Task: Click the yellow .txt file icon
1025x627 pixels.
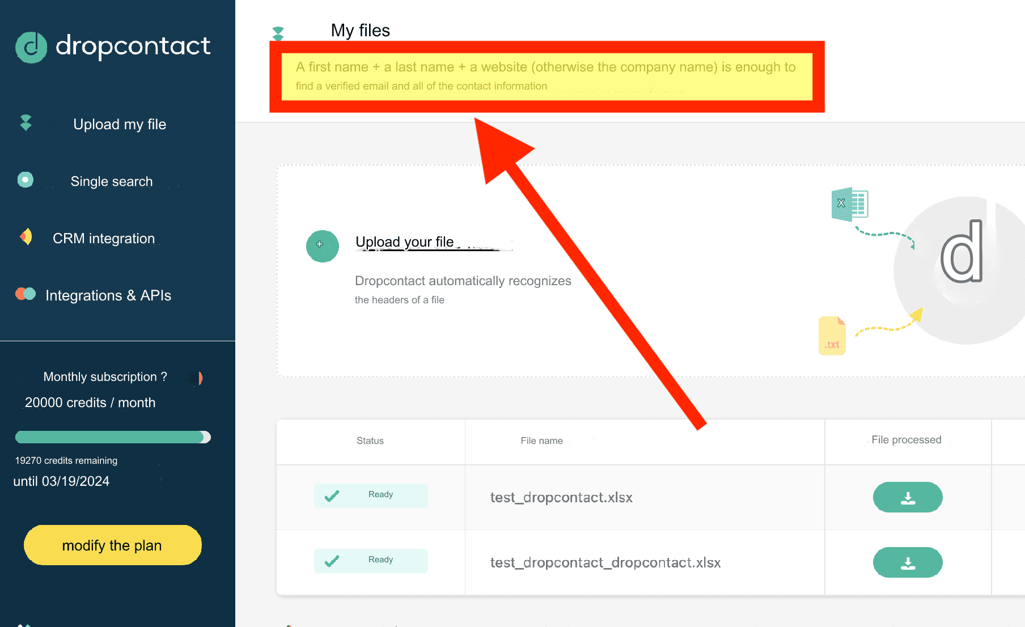Action: pos(832,336)
